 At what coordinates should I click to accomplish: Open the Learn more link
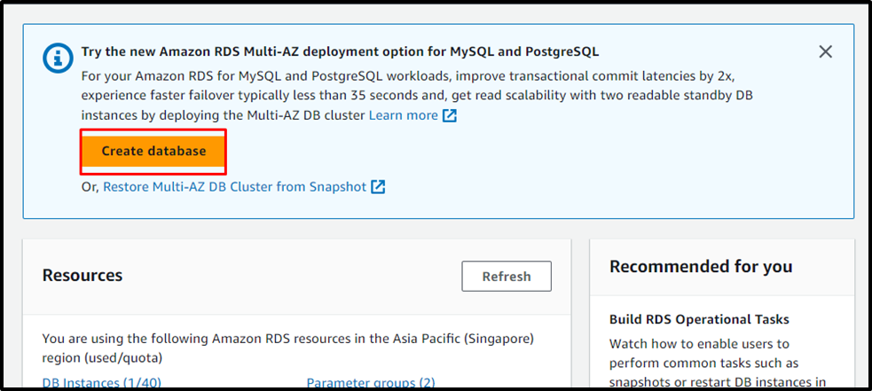point(403,115)
